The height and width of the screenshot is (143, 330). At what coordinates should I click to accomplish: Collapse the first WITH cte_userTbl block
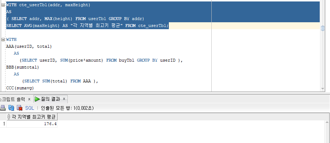point(3,5)
